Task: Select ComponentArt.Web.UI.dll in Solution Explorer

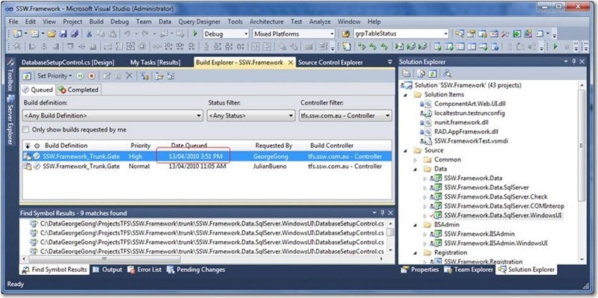Action: pos(470,104)
